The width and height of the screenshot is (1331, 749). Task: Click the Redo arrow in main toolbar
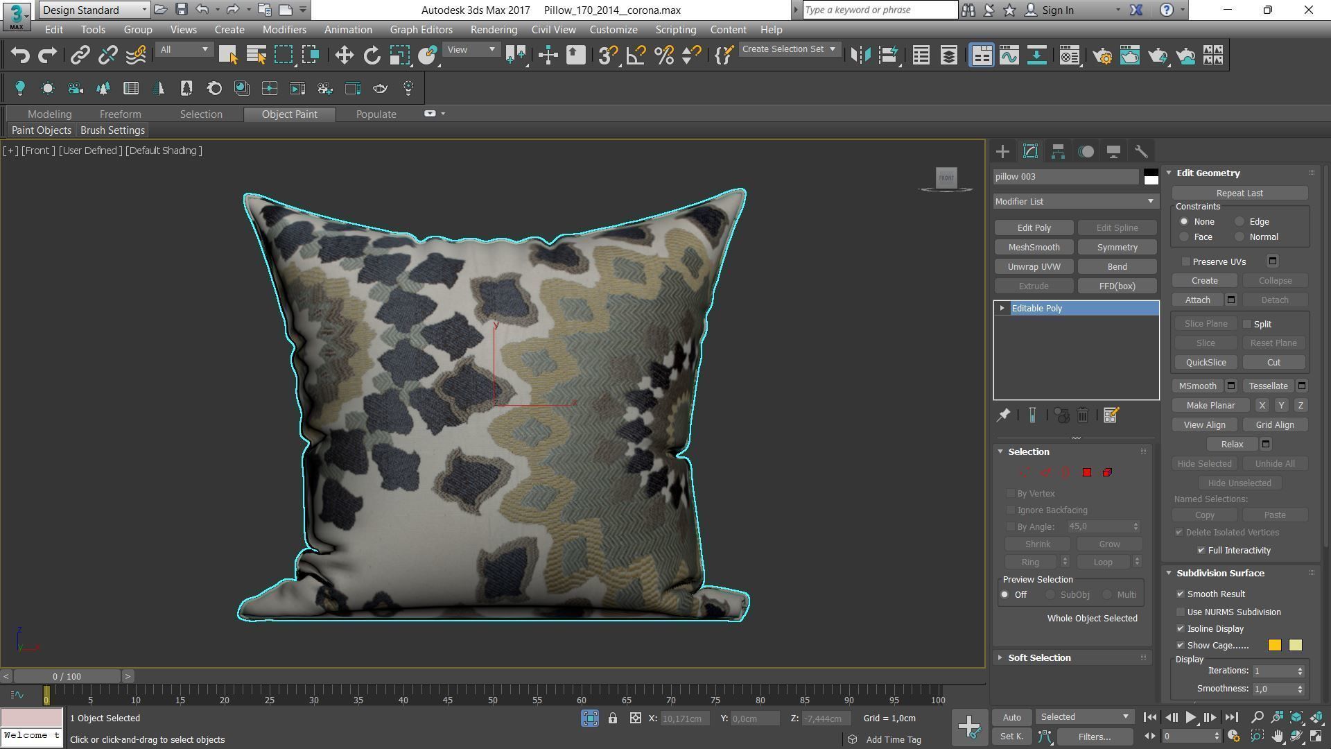pyautogui.click(x=47, y=55)
